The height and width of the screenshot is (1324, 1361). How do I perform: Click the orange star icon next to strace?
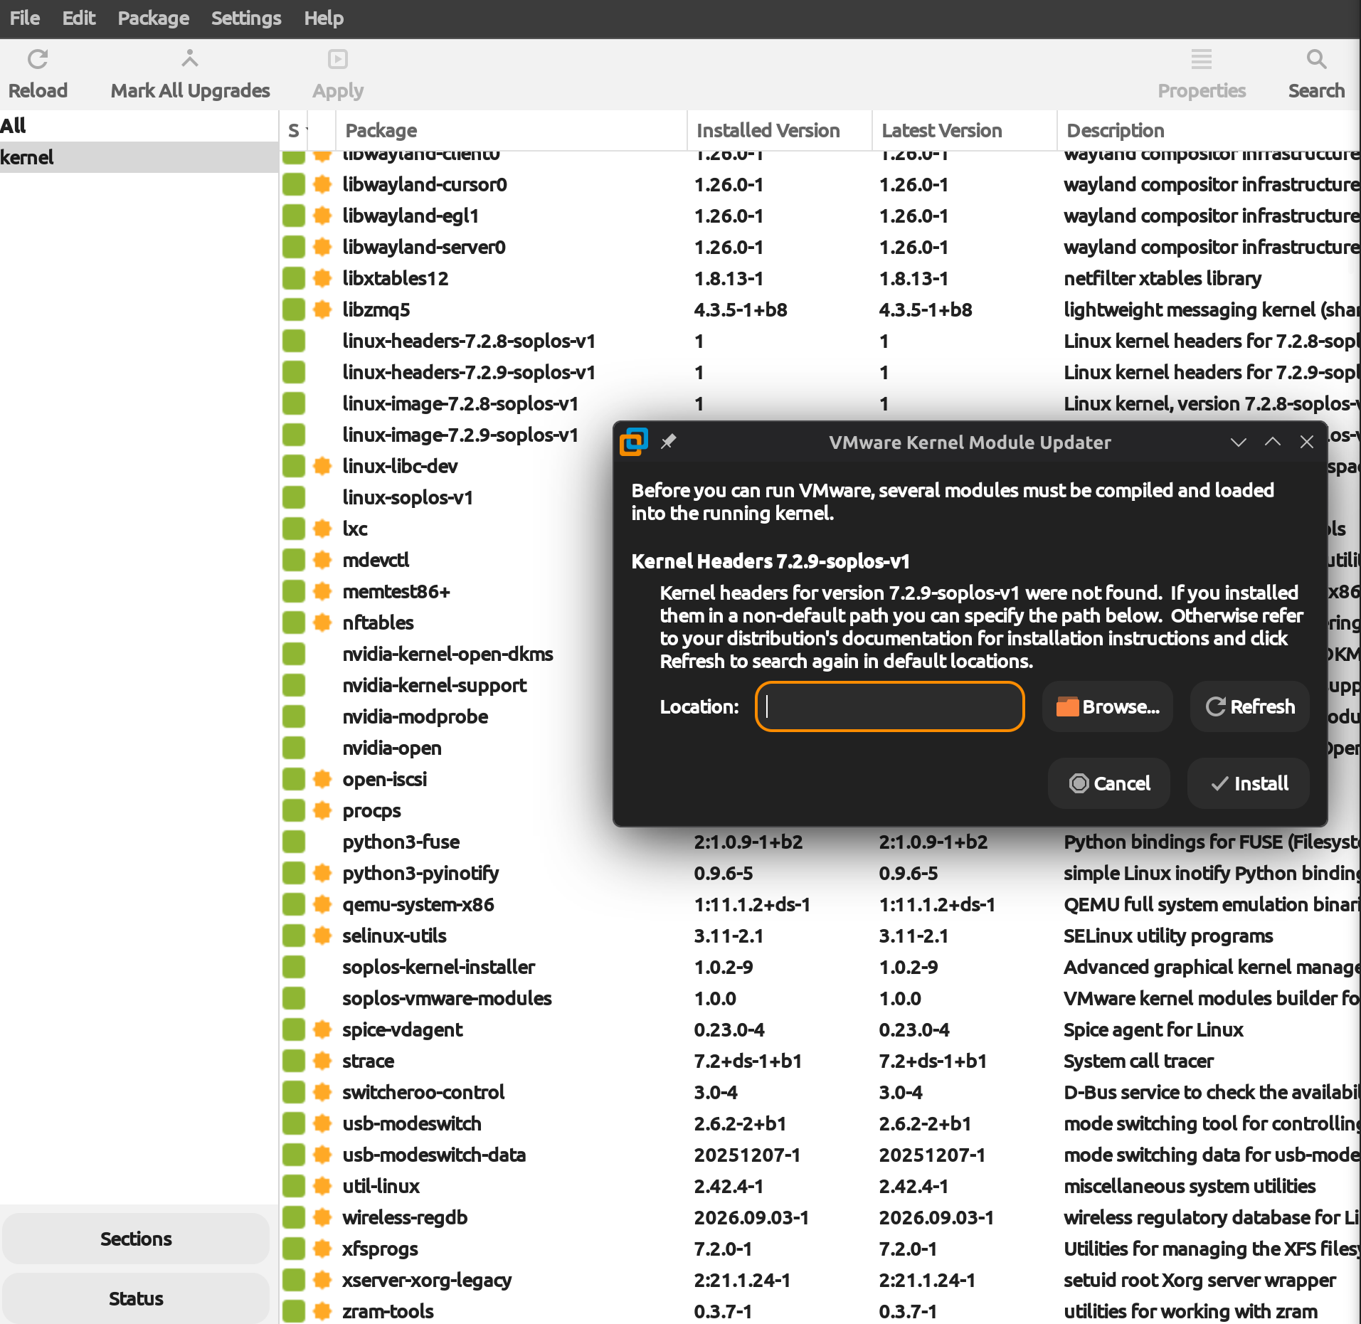[x=322, y=1061]
